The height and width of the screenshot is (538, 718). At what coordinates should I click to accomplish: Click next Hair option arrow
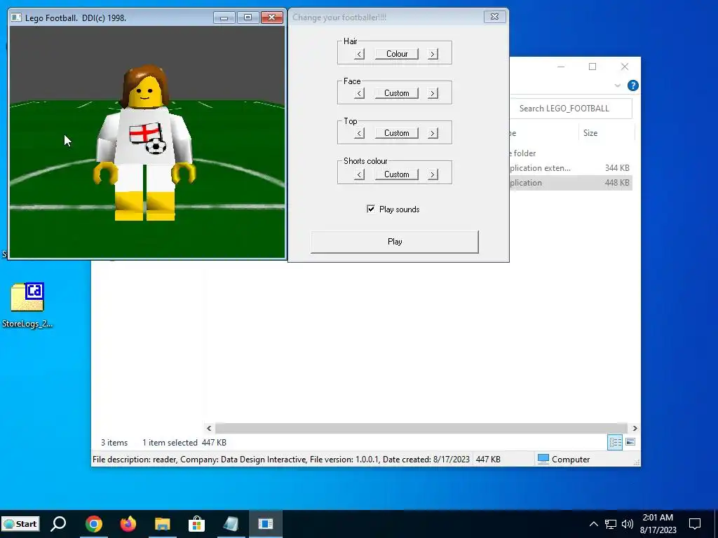point(433,54)
